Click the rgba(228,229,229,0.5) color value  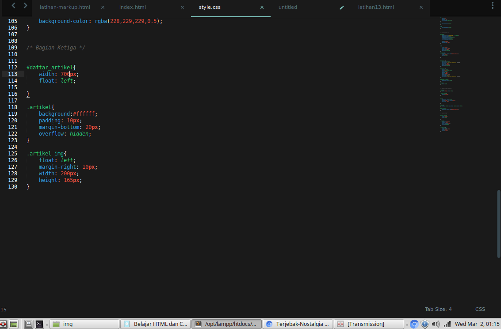(127, 21)
